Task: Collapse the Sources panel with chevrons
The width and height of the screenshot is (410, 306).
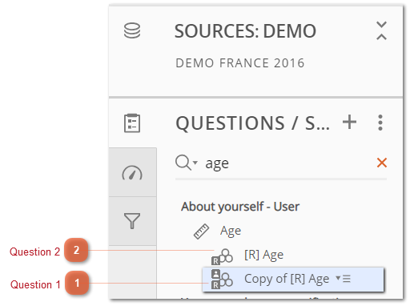Action: (381, 30)
